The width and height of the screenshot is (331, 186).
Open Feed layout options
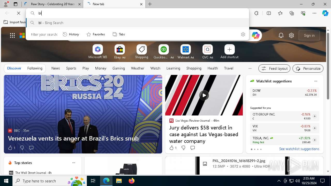[x=274, y=68]
